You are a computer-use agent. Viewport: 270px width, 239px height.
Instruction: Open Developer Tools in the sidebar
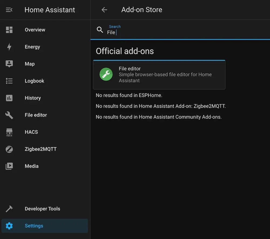click(42, 209)
